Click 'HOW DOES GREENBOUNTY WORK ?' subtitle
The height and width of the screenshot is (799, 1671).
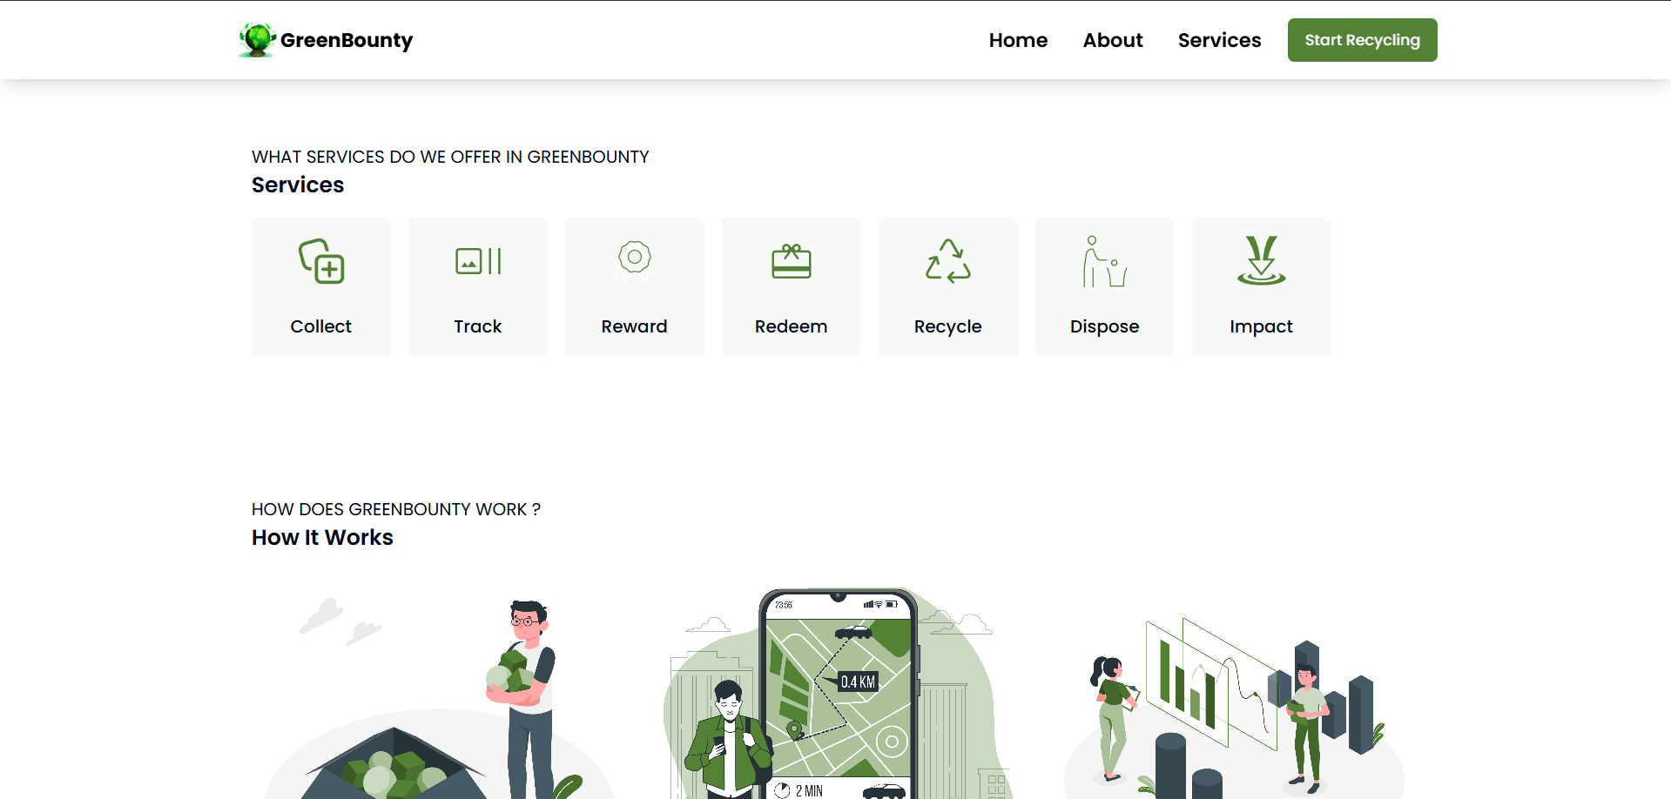396,509
